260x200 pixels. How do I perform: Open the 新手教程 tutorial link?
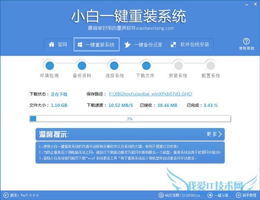coord(250,195)
